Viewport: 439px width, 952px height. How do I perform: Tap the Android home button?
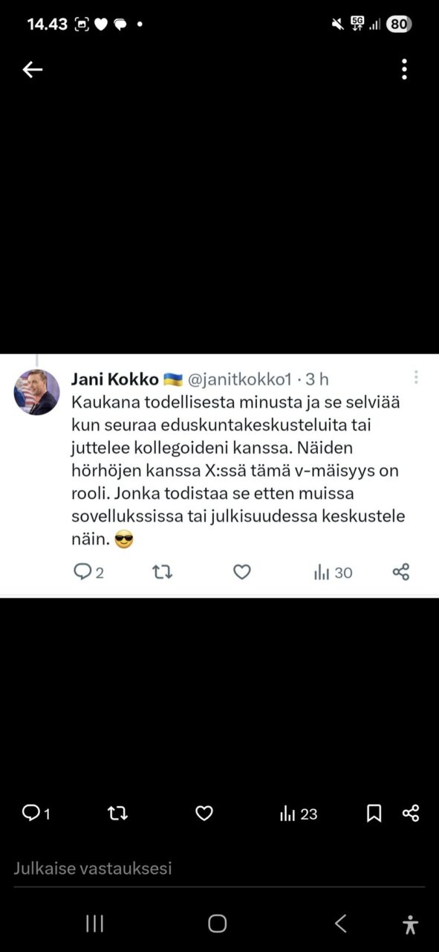pos(217,924)
